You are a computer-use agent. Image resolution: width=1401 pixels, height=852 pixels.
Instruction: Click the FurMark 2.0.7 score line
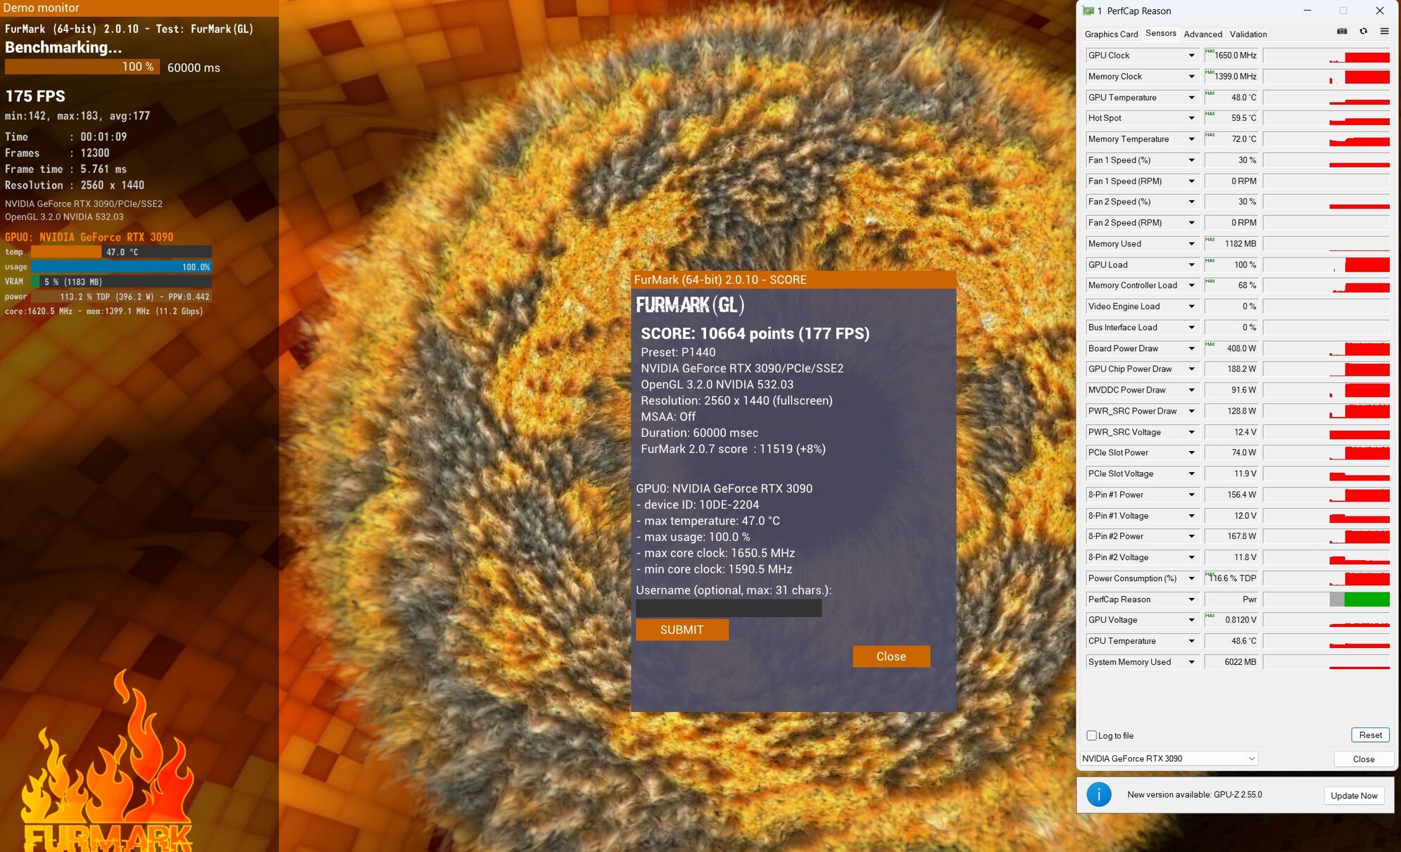click(733, 449)
